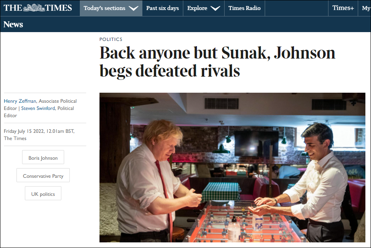View author Henry Zeffman's profile
This screenshot has width=371, height=248.
(x=20, y=101)
